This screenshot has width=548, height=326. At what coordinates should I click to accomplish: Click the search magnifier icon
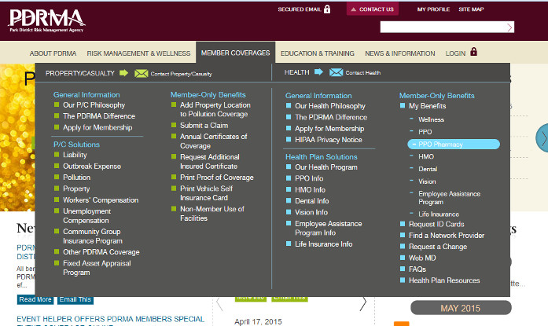pyautogui.click(x=509, y=27)
